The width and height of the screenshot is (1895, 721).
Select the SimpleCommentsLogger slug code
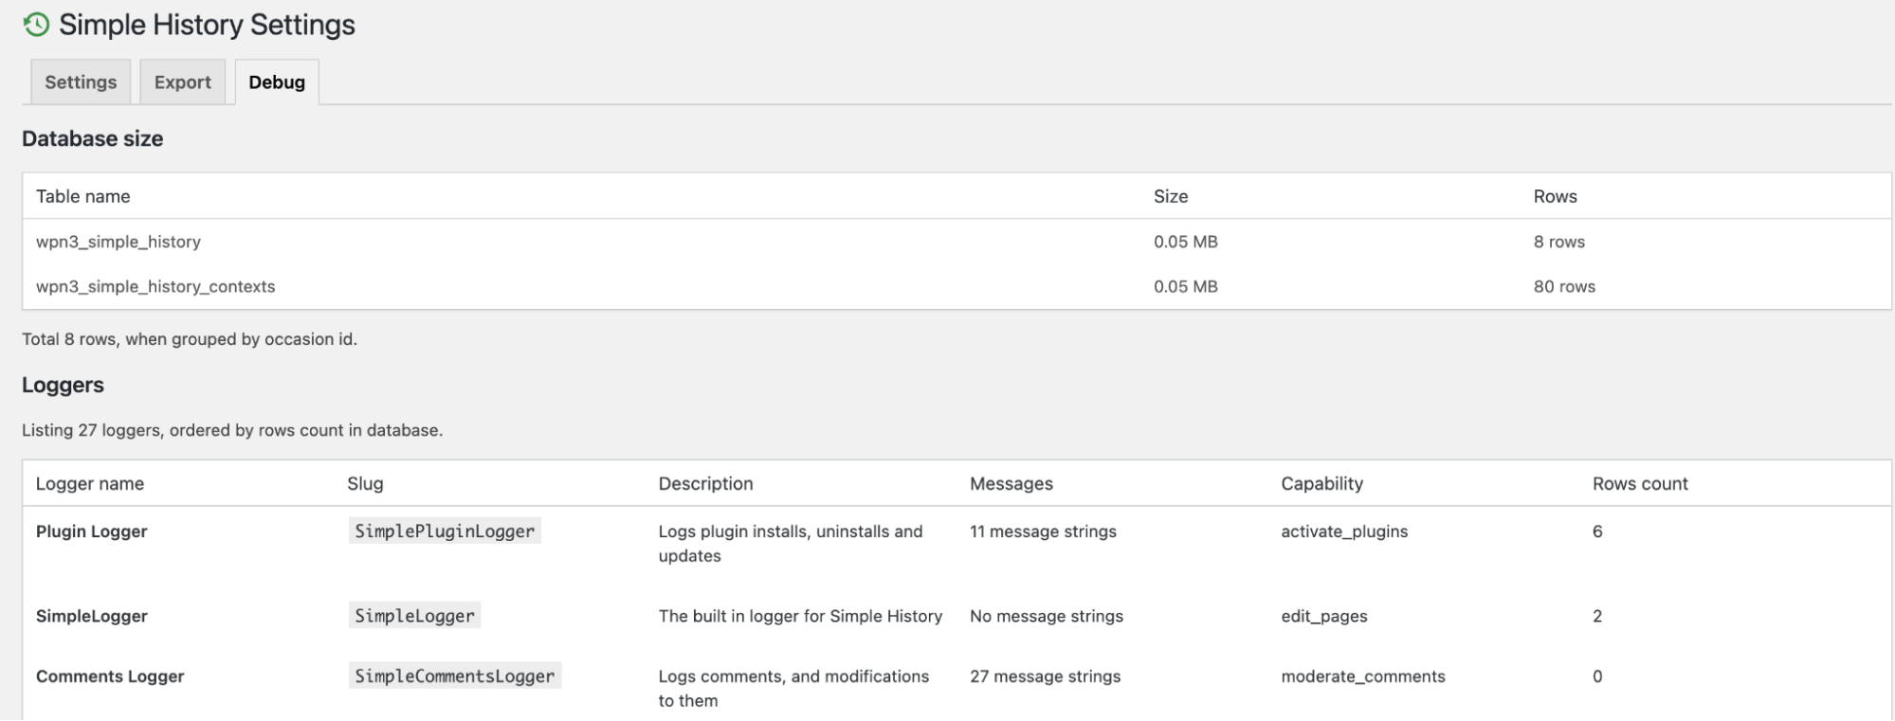[454, 676]
